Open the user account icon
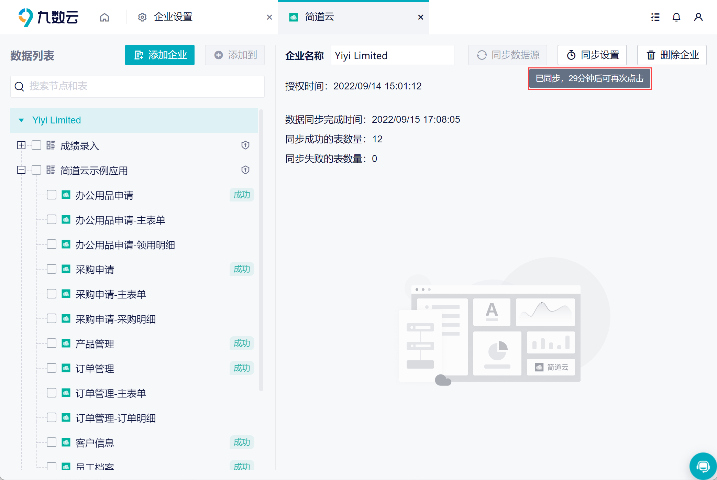The height and width of the screenshot is (480, 717). click(x=698, y=17)
